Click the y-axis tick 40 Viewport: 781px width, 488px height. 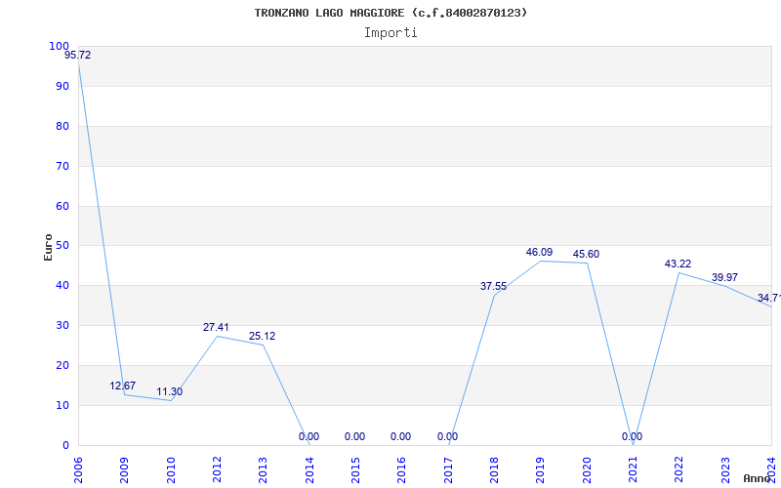click(62, 285)
